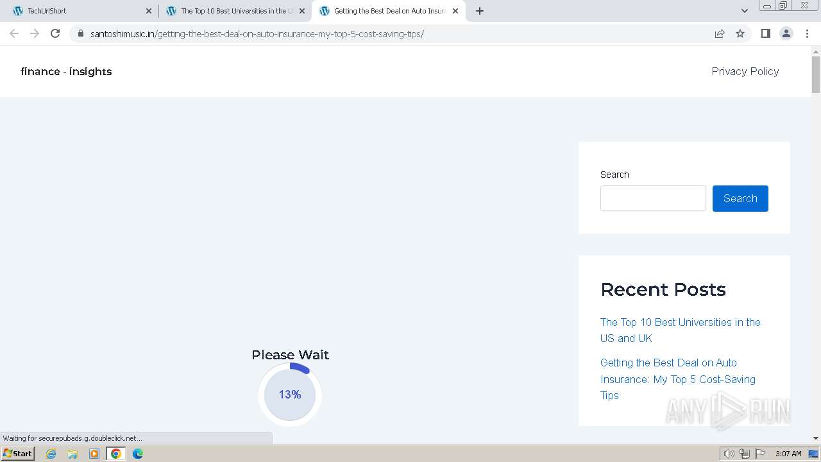Expand the tab search chevron
Viewport: 821px width, 462px height.
pos(744,11)
